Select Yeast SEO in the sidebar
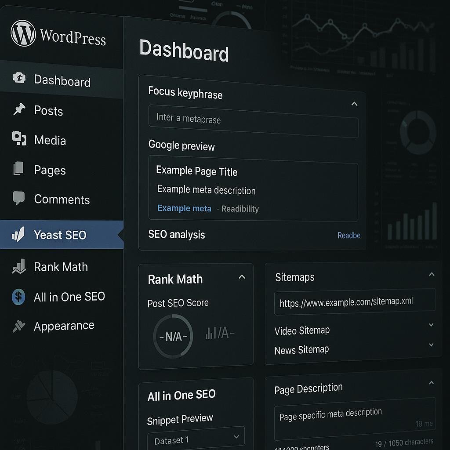This screenshot has height=450, width=450. tap(62, 235)
